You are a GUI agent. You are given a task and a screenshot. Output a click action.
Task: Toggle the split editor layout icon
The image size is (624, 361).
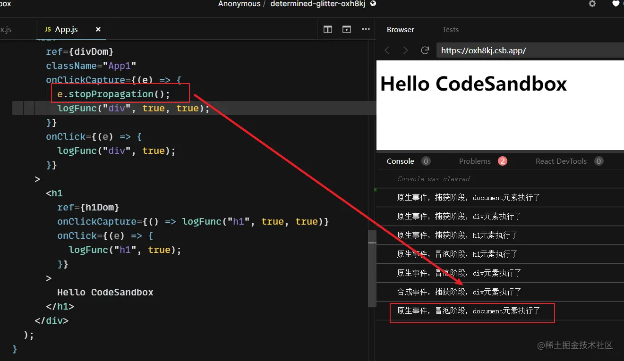[x=328, y=29]
